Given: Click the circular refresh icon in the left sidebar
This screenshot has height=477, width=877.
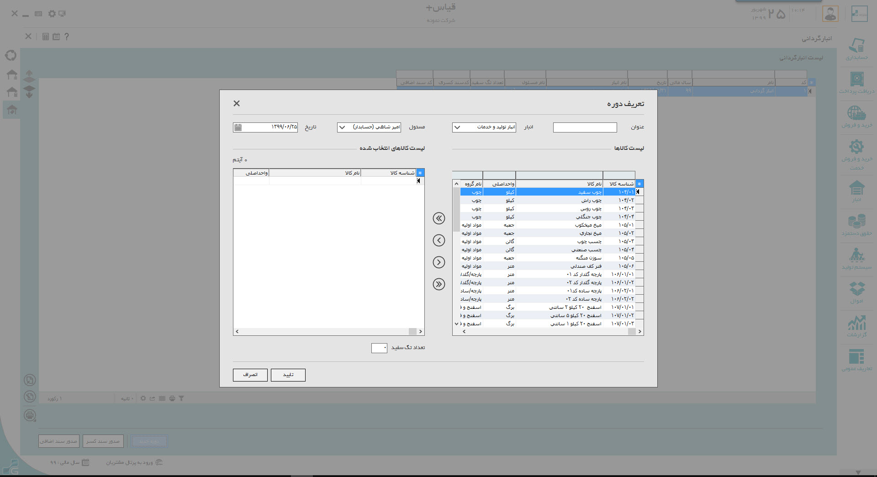Looking at the screenshot, I should tap(11, 55).
